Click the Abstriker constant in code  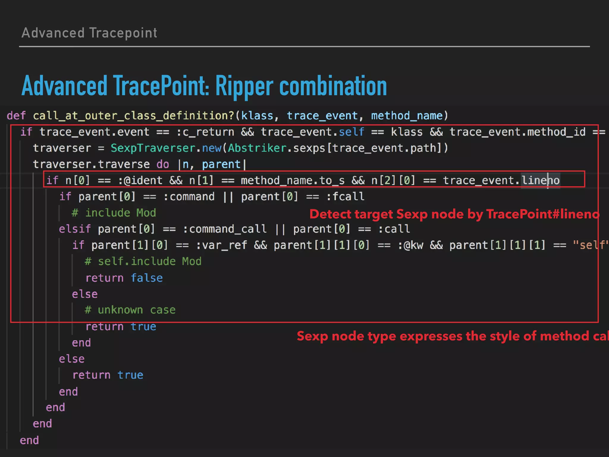coord(257,148)
